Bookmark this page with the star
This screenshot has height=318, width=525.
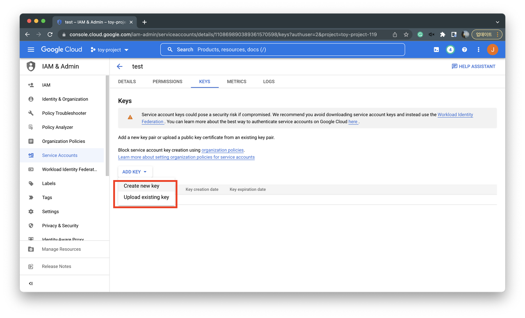[x=406, y=34]
